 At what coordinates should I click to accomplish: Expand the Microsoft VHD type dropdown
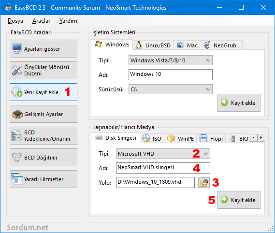(x=163, y=154)
